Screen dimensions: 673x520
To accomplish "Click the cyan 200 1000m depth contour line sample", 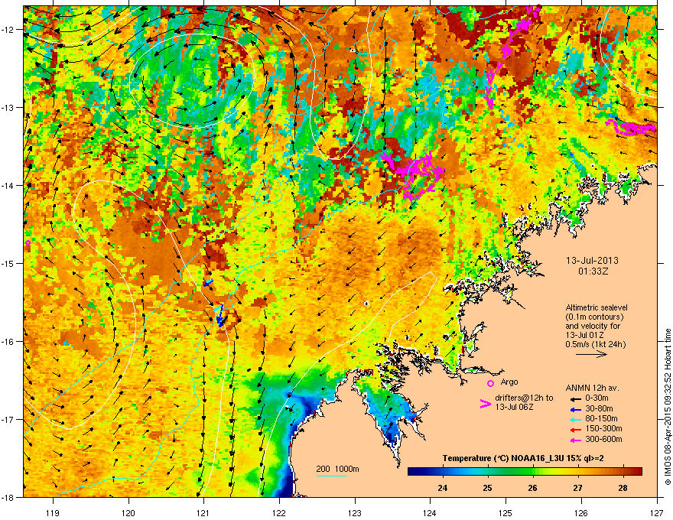I will [x=332, y=476].
